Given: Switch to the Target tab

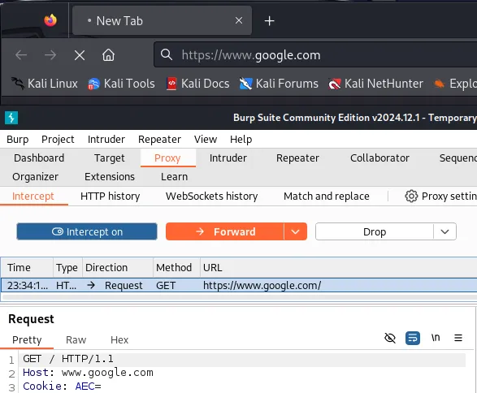Looking at the screenshot, I should (109, 158).
